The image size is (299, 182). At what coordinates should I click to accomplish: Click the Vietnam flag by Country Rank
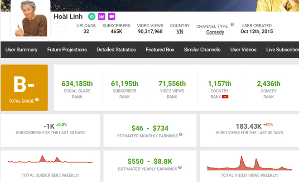coord(225,97)
